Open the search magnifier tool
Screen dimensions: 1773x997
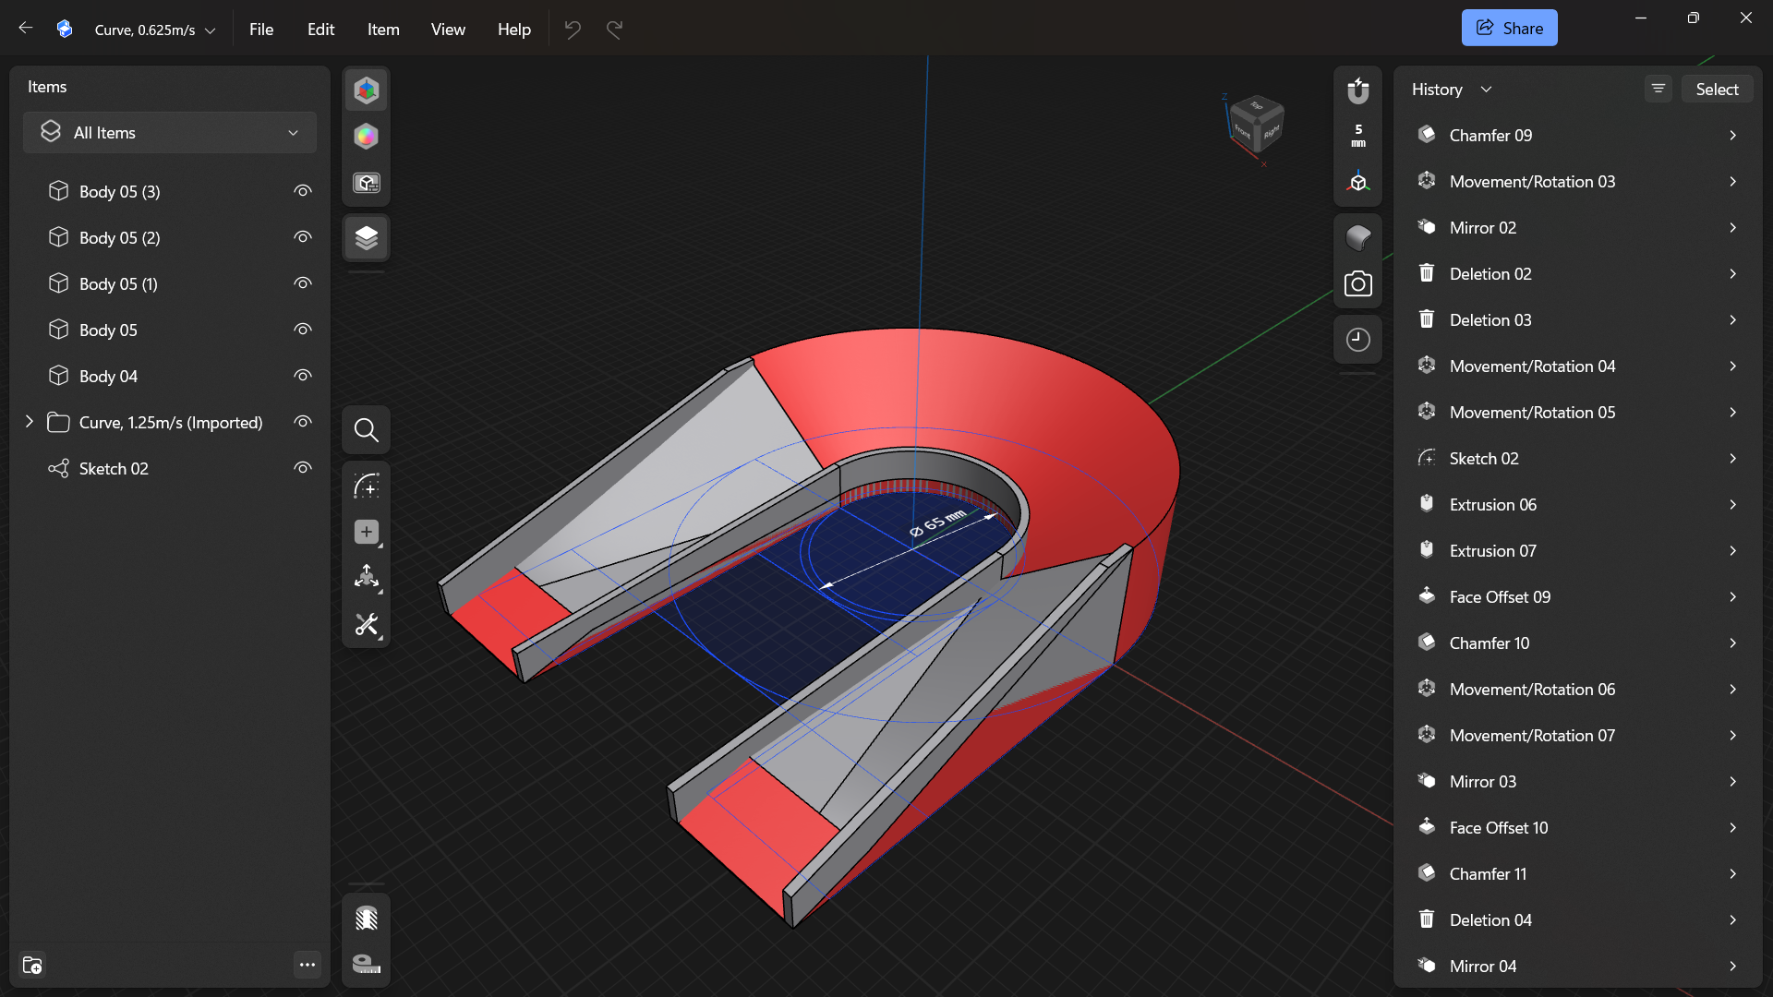[367, 430]
